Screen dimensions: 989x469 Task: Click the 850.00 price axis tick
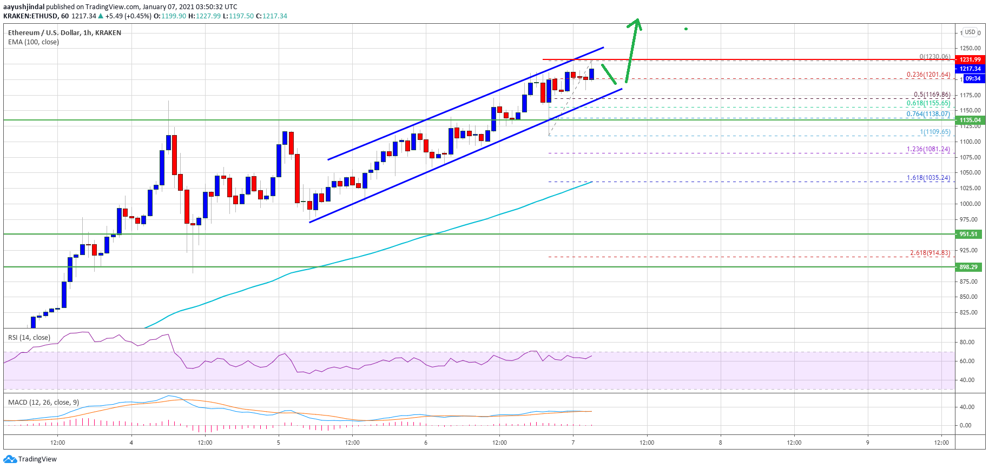click(x=968, y=297)
